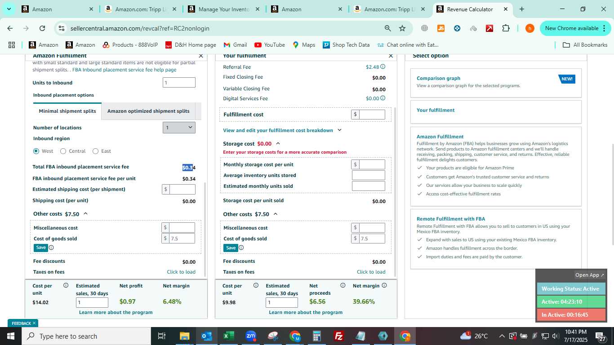This screenshot has width=614, height=345.
Task: Open Outlook from the taskbar
Action: pos(206,336)
